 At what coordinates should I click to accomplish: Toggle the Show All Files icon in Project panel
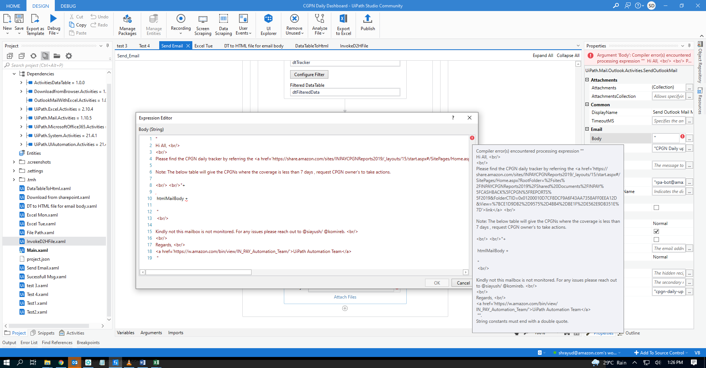45,56
